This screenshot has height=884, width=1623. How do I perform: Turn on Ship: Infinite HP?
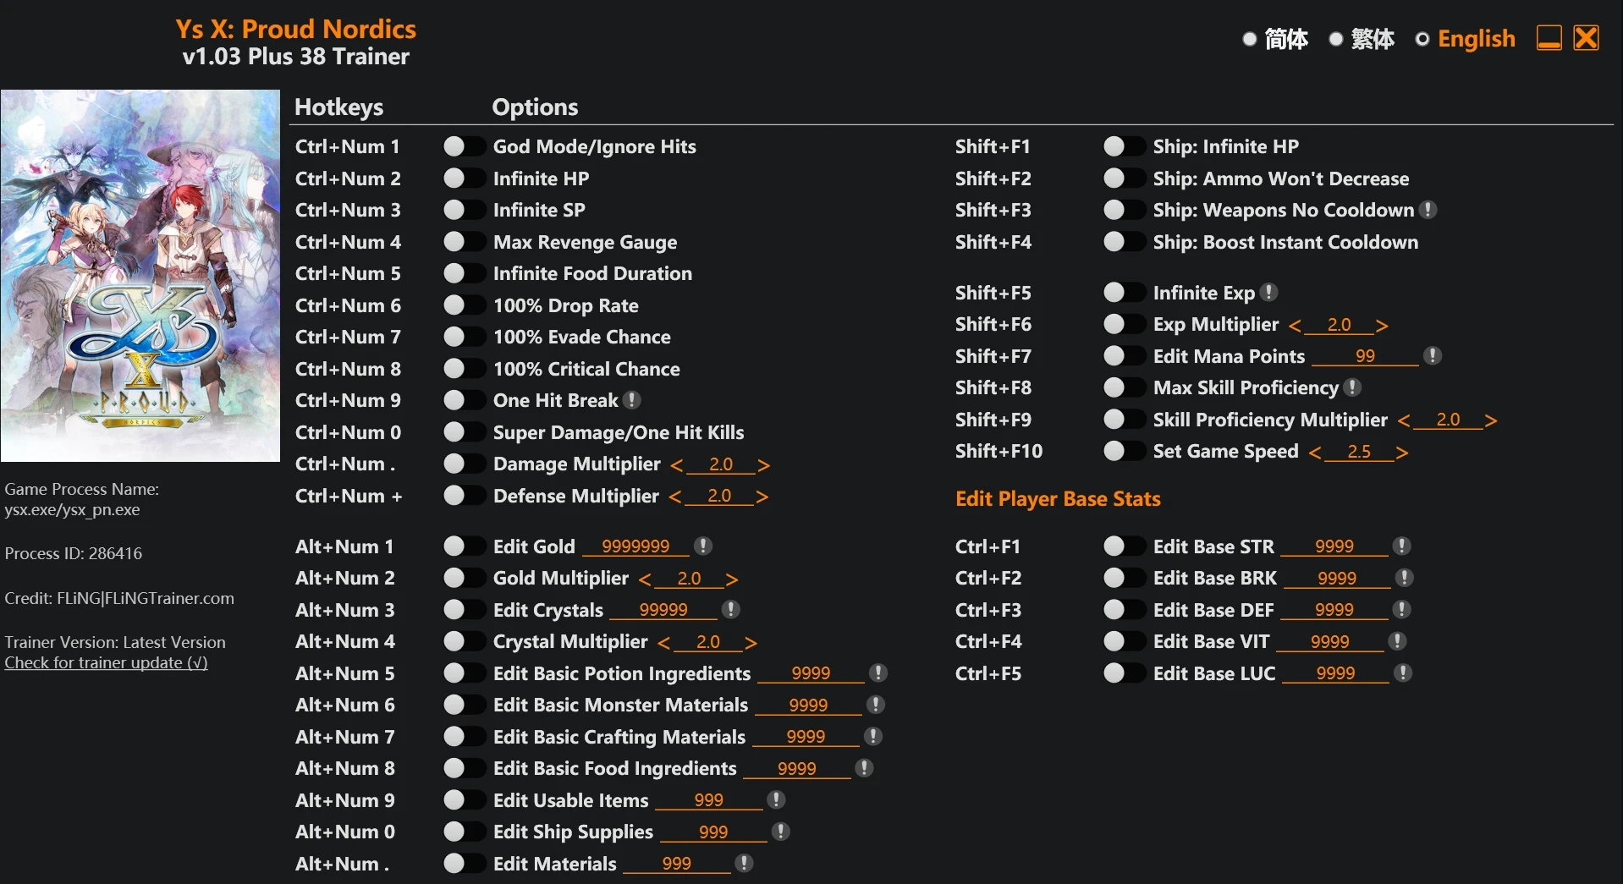[x=1122, y=146]
